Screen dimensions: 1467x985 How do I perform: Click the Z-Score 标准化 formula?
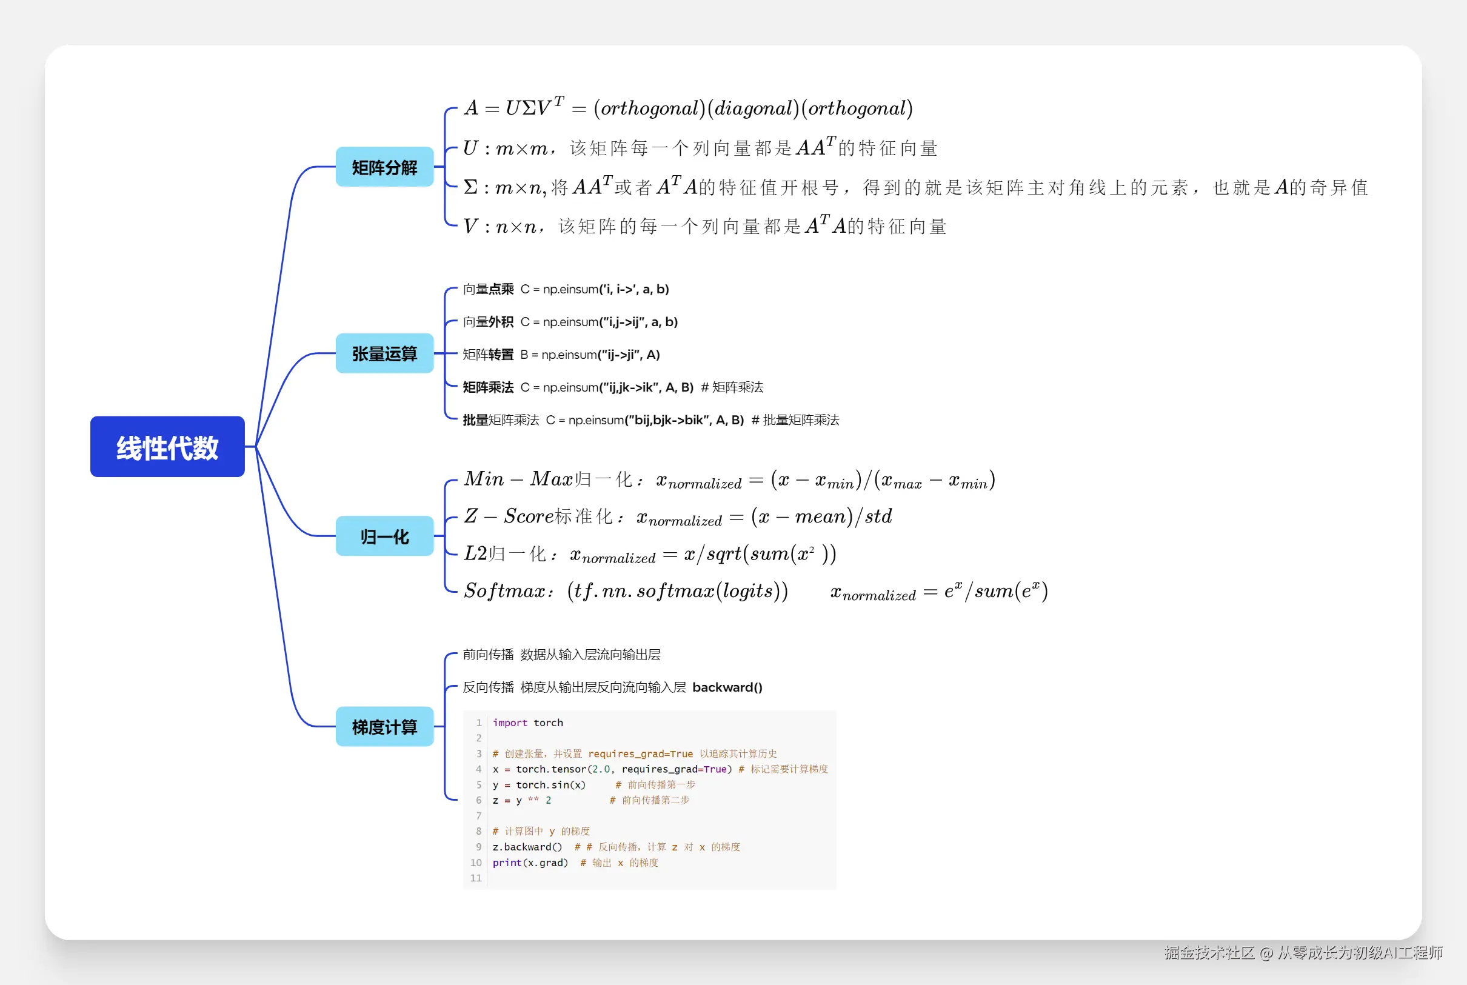point(677,517)
